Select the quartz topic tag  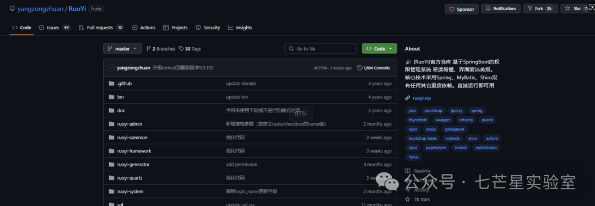488,120
